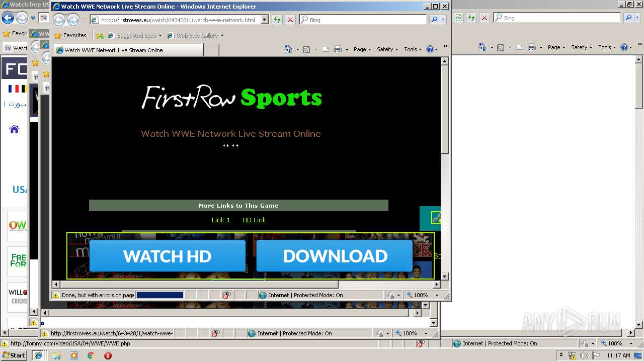
Task: Open recent pages dropdown next to forward button
Action: pyautogui.click(x=84, y=20)
